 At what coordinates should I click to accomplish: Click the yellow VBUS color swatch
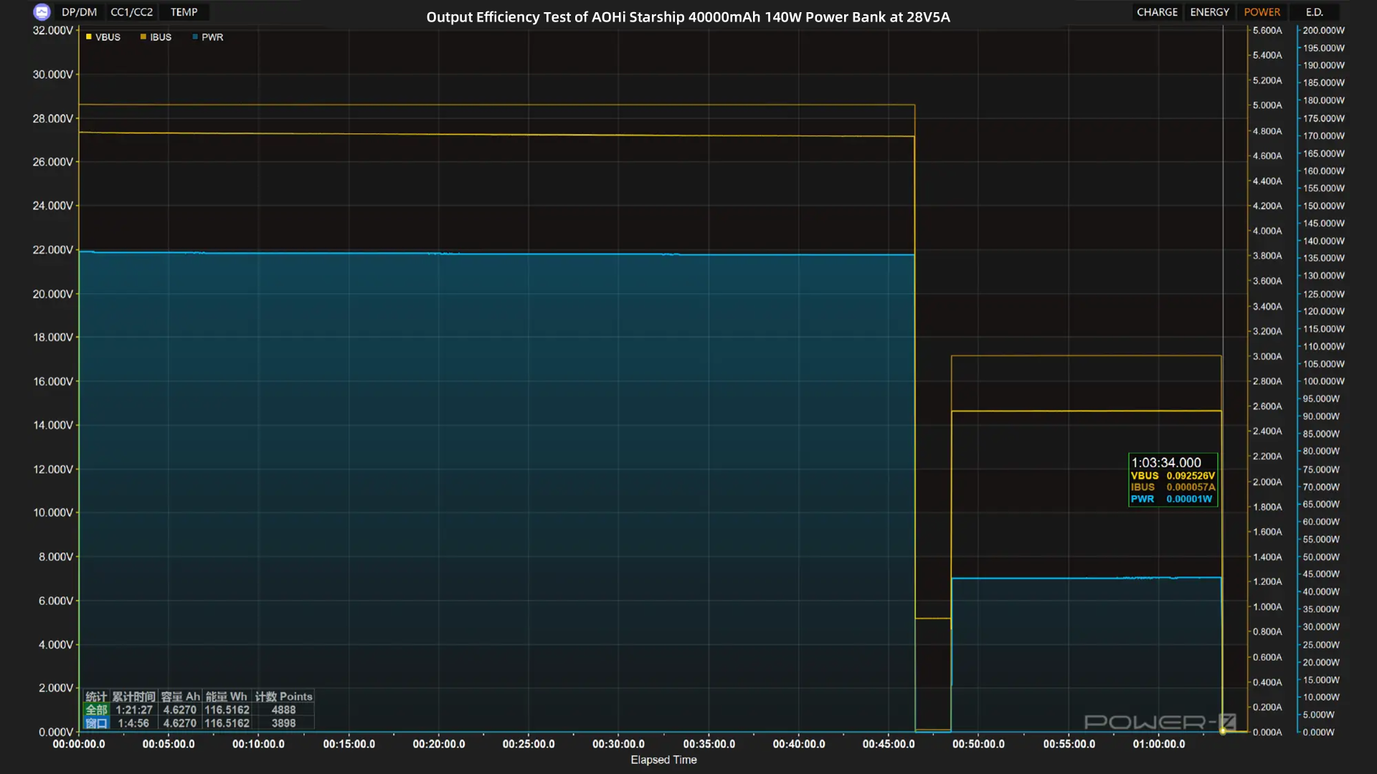click(89, 37)
